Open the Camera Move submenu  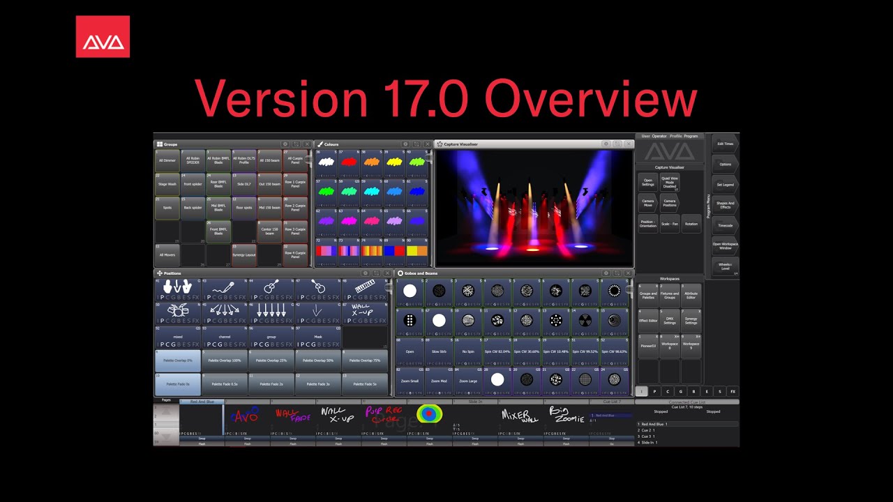point(648,203)
